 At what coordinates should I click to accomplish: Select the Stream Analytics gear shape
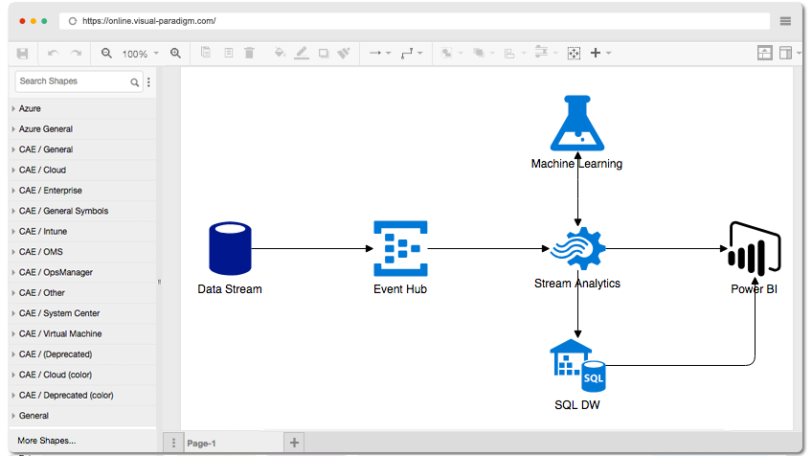coord(577,249)
